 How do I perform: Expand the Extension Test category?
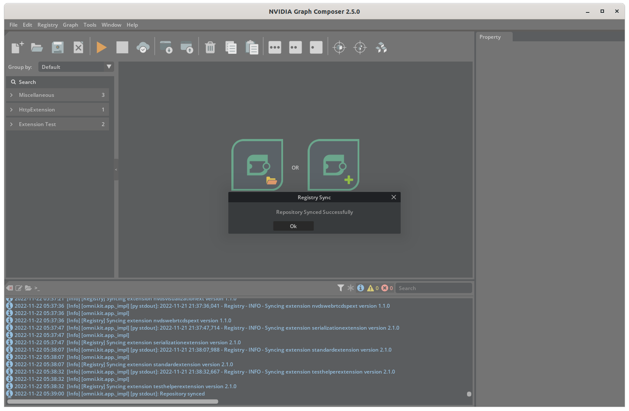point(57,124)
